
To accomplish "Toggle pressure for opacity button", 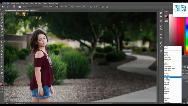I will tap(57, 7).
